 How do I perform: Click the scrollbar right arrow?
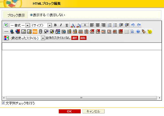[160, 98]
